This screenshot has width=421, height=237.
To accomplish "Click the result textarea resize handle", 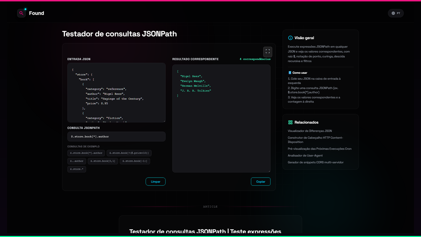I will point(269,171).
